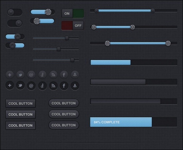The image size is (183, 150).
Task: Click the square handle on the bottom thin slider
Action: 72,60
